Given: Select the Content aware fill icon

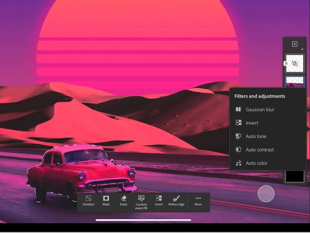Looking at the screenshot, I should pyautogui.click(x=141, y=198).
